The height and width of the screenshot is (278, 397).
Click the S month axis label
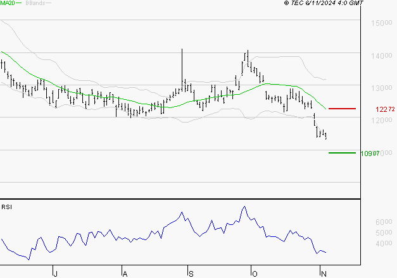191,274
